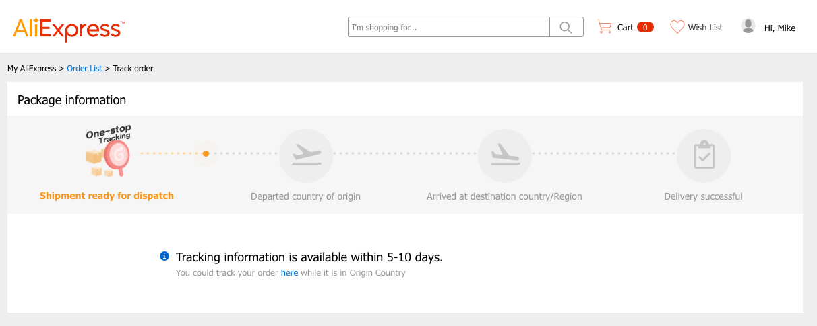Screen dimensions: 817x326
Task: Click the magnifying glass search button
Action: click(x=566, y=27)
